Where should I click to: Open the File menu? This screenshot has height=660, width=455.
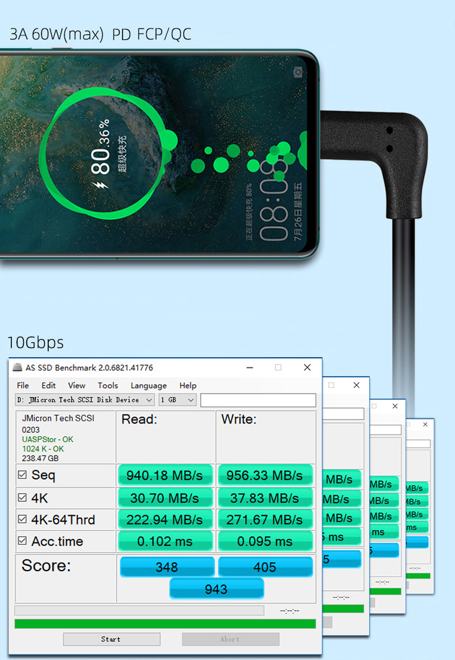[x=23, y=386]
